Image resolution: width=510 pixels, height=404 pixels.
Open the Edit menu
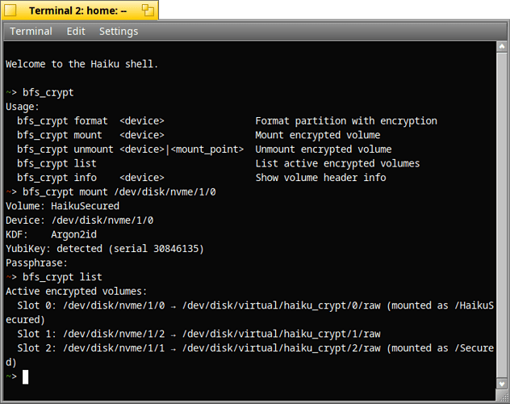(76, 32)
